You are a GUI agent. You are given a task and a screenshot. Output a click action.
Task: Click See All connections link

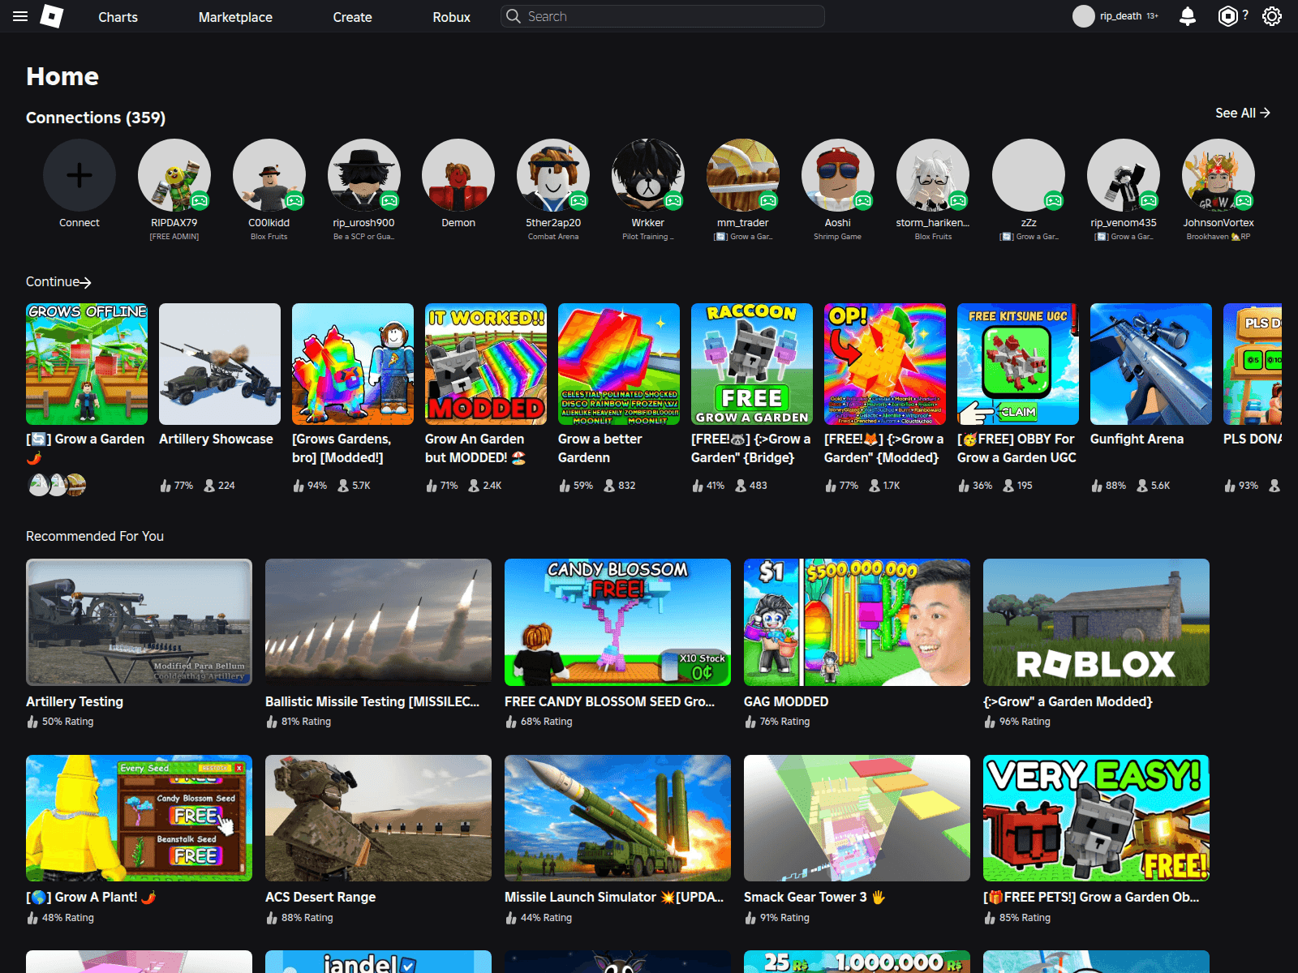coord(1243,113)
